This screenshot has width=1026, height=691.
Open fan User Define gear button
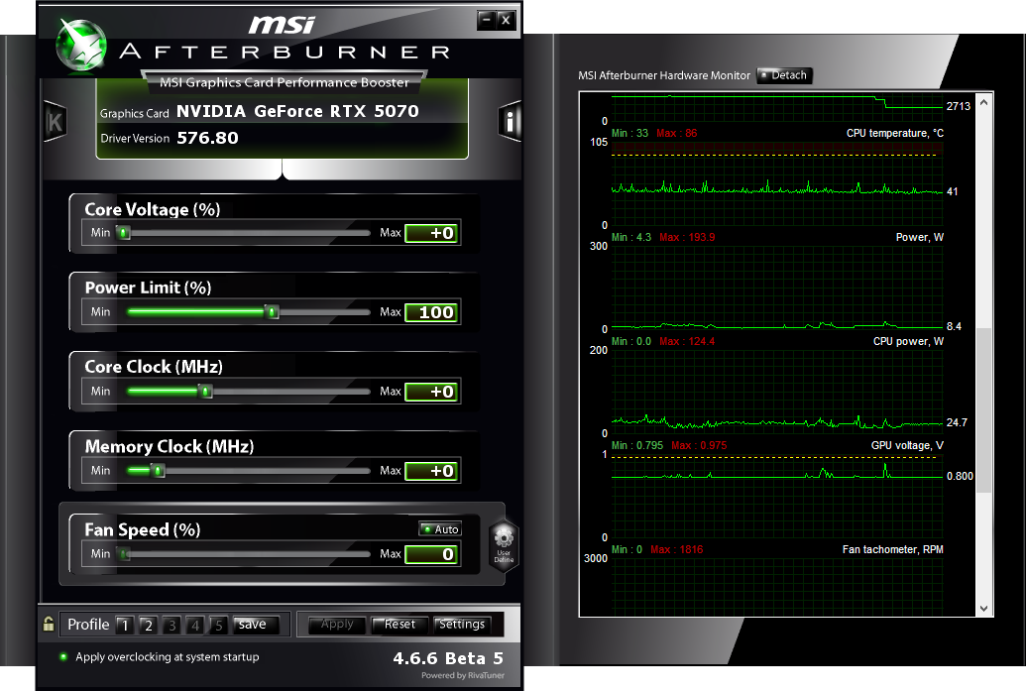(x=504, y=545)
